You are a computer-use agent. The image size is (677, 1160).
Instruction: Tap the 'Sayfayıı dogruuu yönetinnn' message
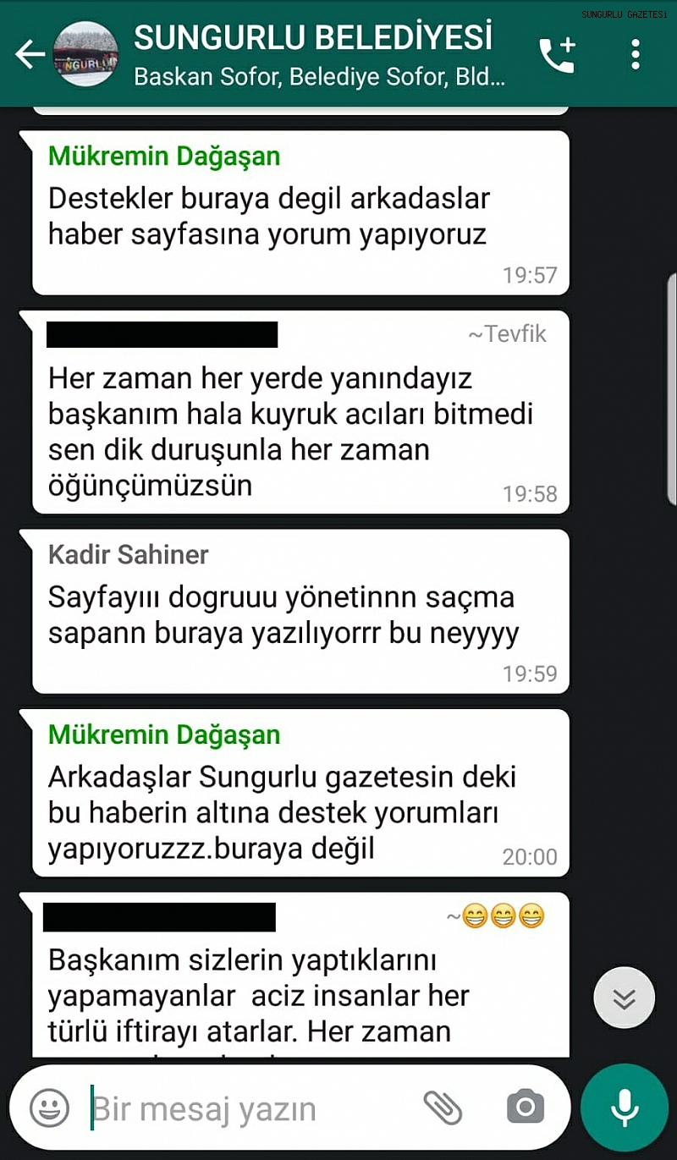(x=300, y=611)
